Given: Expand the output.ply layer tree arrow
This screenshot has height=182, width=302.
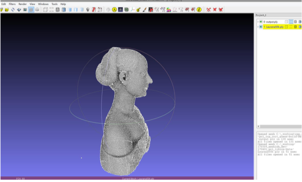Looking at the screenshot, I should tap(258, 22).
